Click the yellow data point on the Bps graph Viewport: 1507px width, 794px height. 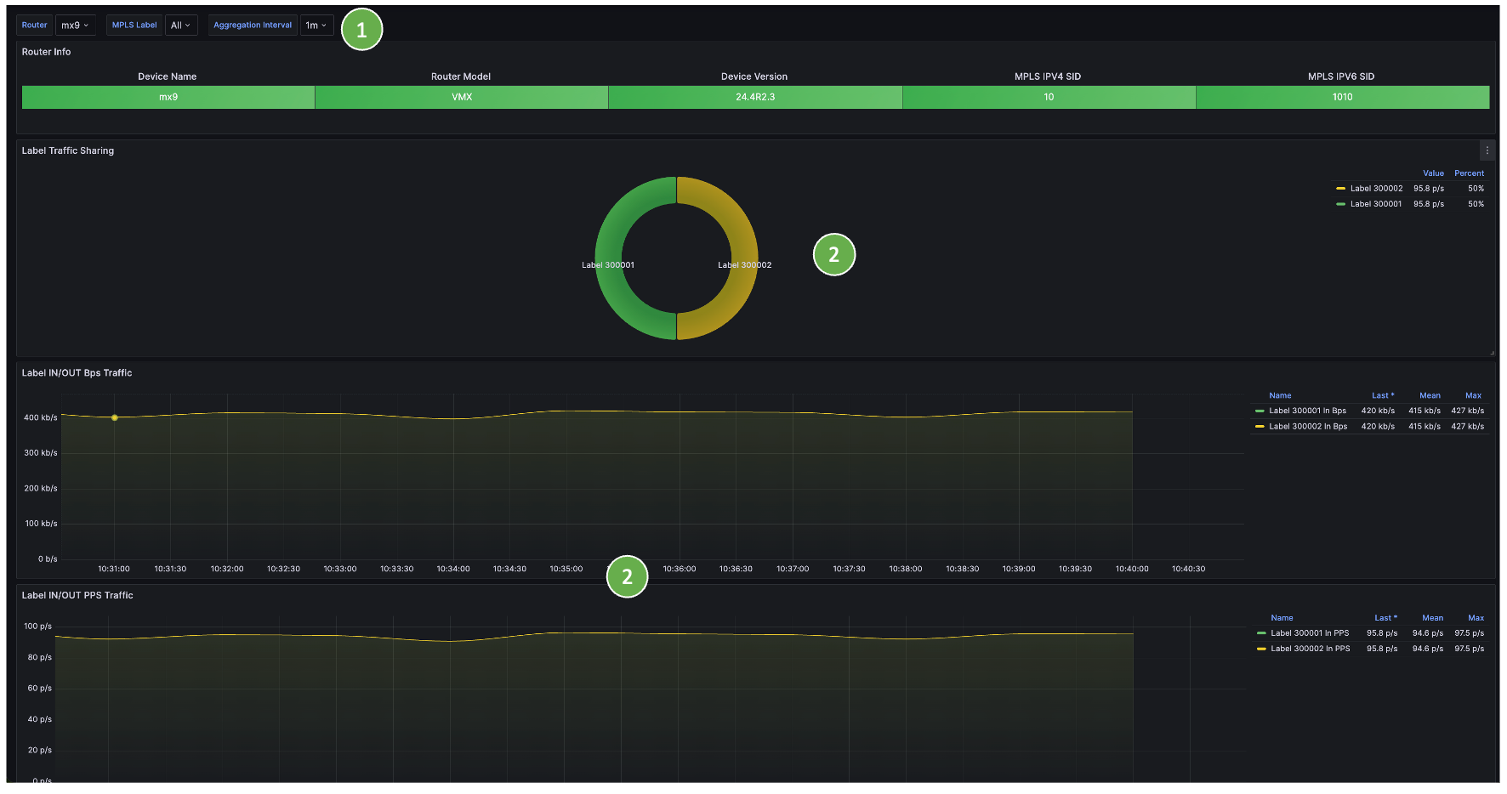[x=115, y=417]
